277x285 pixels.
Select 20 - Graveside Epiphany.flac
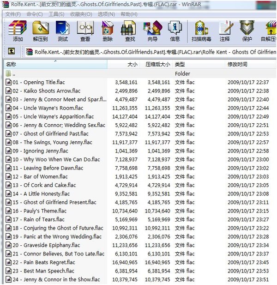tap(46, 245)
